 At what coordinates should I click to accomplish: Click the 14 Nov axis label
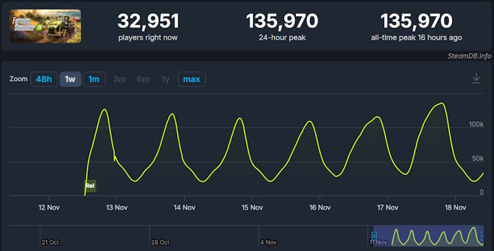tap(185, 208)
